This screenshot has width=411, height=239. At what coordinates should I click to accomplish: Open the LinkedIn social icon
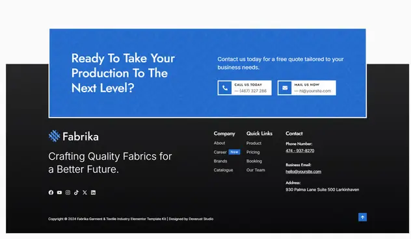click(93, 192)
